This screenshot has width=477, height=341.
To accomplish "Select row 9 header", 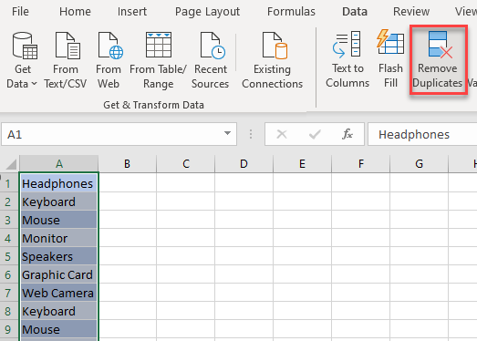I will tap(8, 329).
